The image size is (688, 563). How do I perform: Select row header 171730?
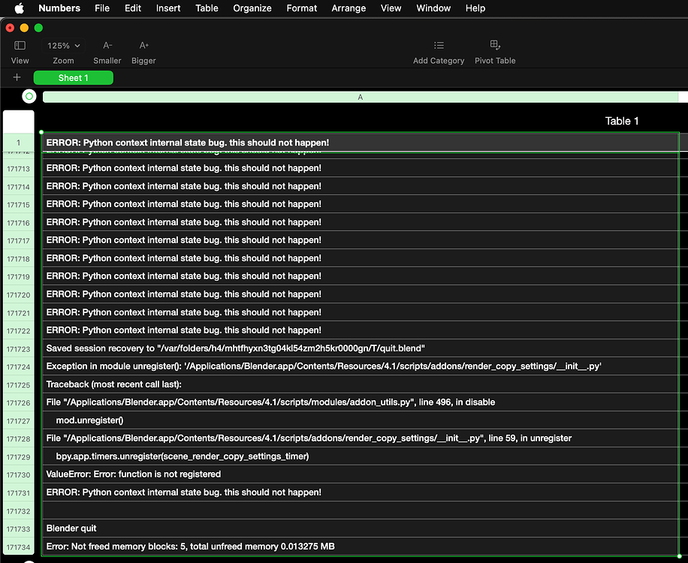point(19,474)
